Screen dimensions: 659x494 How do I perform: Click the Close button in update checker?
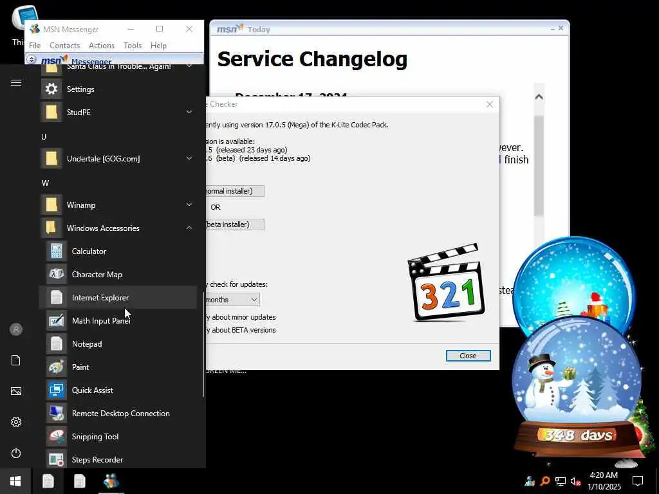468,356
